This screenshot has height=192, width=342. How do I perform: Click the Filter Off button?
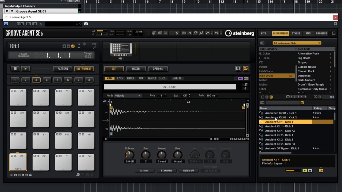pyautogui.click(x=188, y=171)
